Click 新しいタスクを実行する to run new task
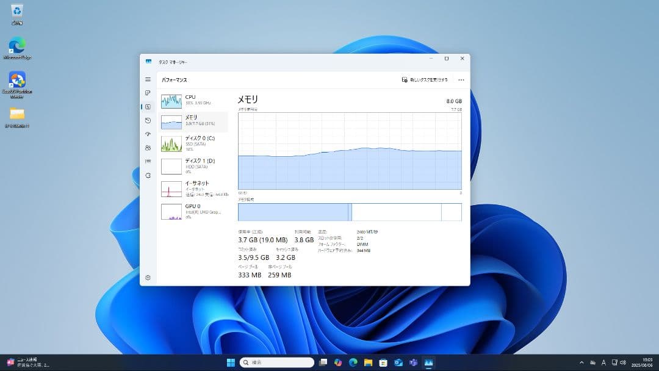Screen dimensions: 659x371 click(427, 79)
